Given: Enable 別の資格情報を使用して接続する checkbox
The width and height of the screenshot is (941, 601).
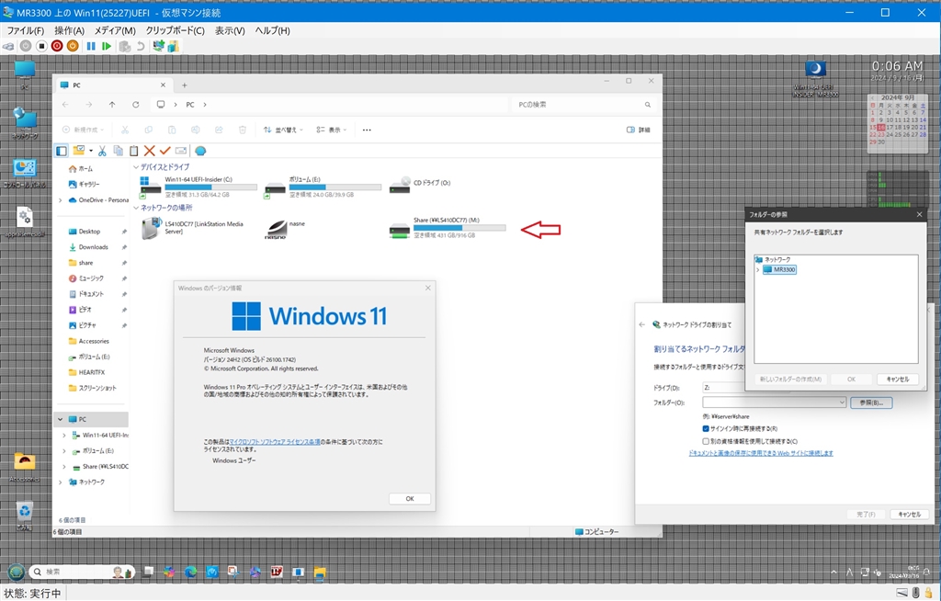Looking at the screenshot, I should 706,441.
